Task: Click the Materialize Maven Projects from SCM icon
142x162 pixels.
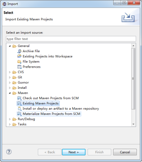Action: click(19, 114)
